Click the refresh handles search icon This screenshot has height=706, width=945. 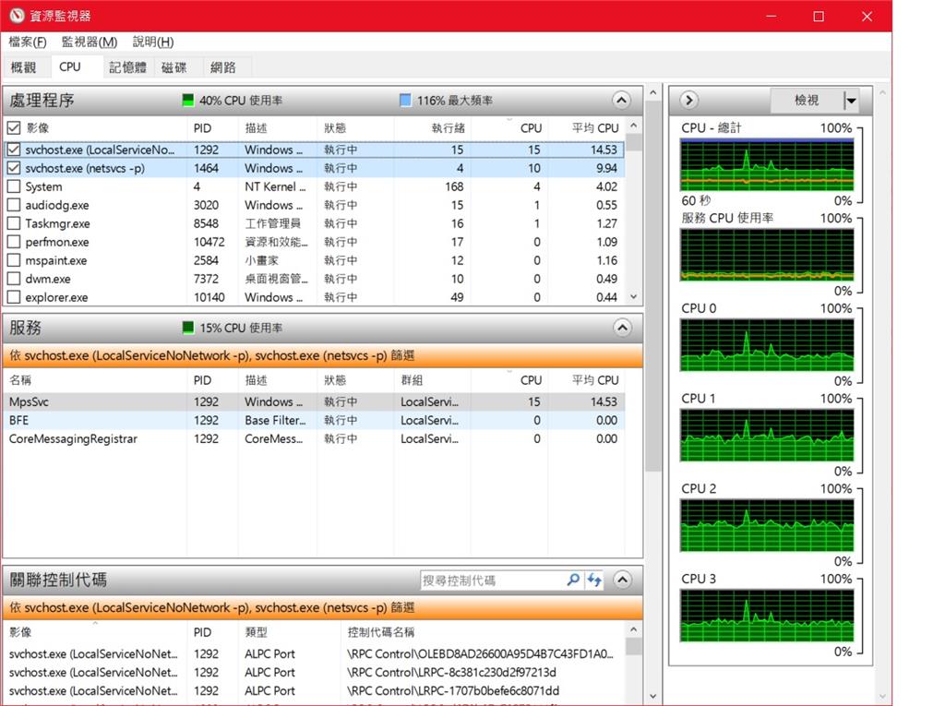coord(595,580)
